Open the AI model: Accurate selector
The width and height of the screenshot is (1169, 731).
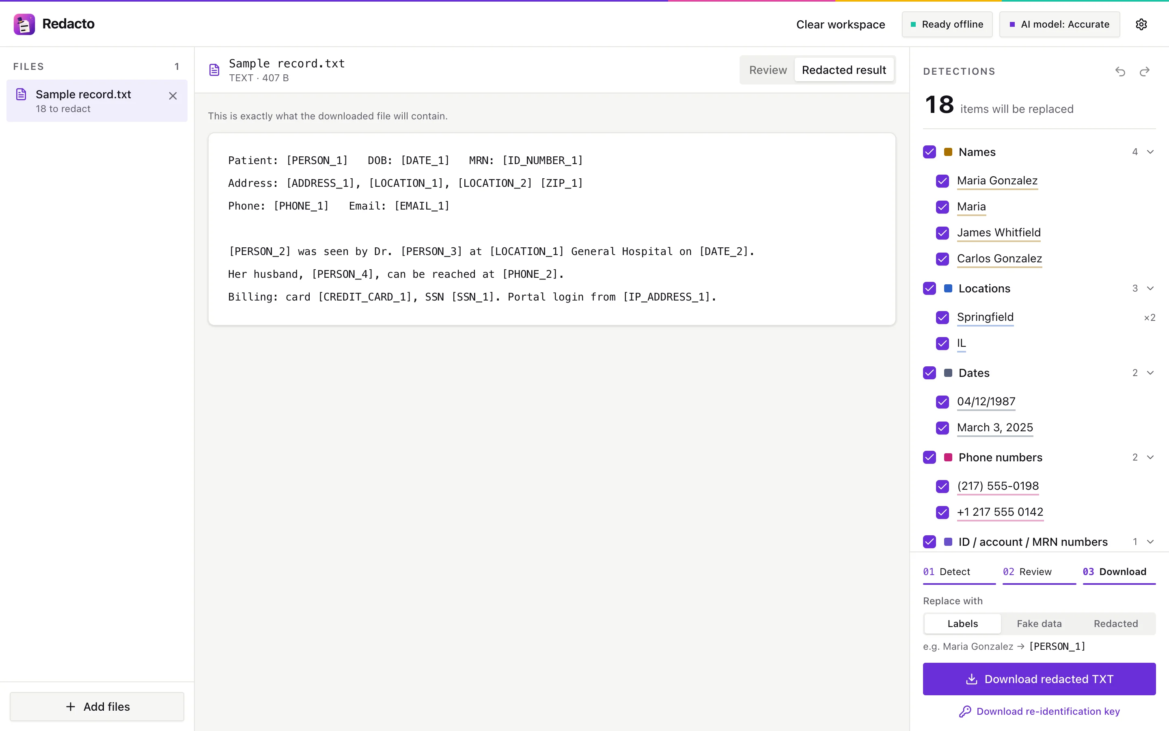tap(1059, 24)
